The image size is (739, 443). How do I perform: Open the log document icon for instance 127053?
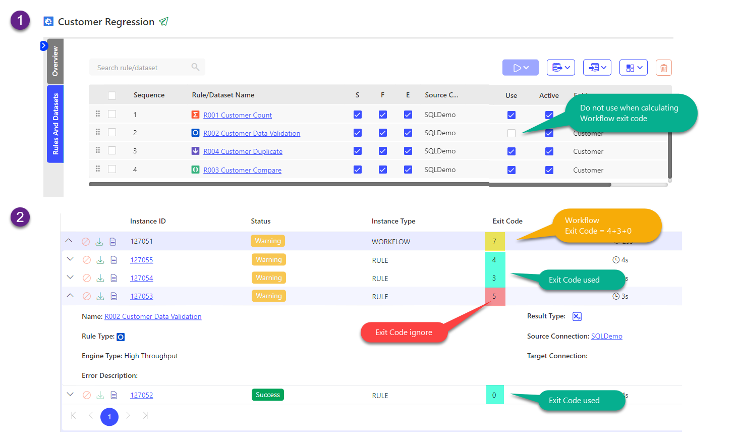click(112, 296)
